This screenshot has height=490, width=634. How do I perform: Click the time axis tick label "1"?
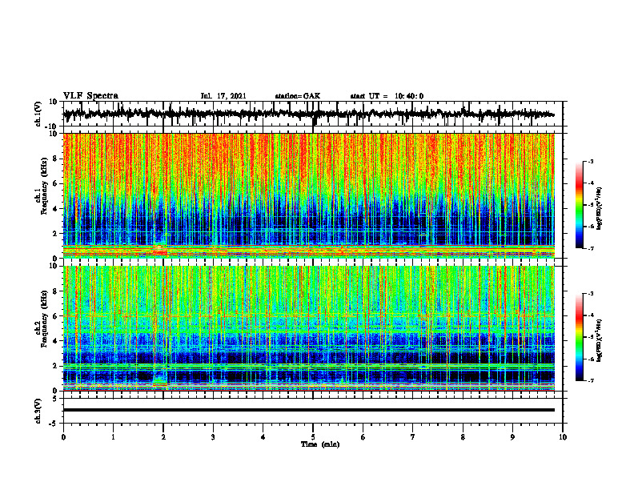point(113,437)
